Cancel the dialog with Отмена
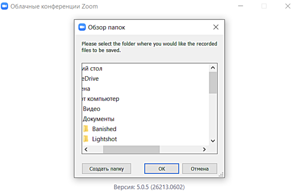Viewport: 298px width, 196px height. click(x=199, y=169)
